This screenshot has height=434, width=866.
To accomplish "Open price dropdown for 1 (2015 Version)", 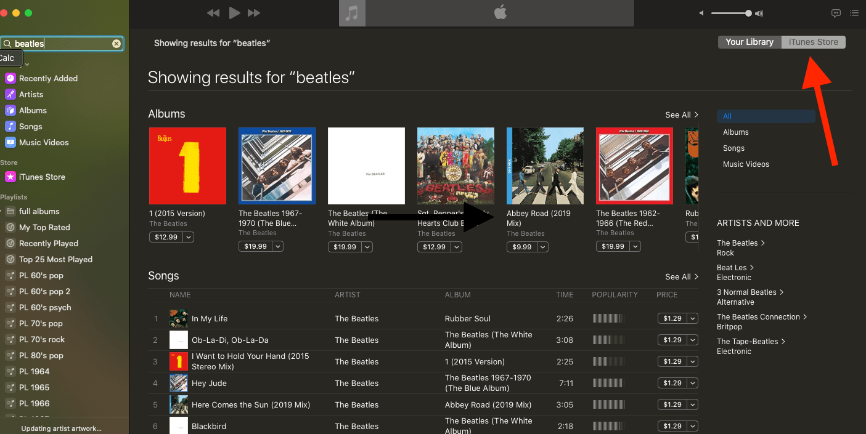I will [189, 237].
